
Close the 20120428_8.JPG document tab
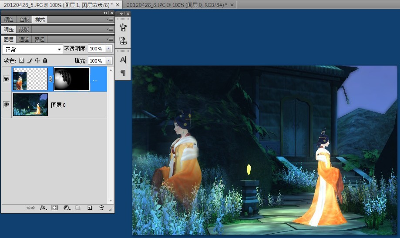tap(232, 5)
